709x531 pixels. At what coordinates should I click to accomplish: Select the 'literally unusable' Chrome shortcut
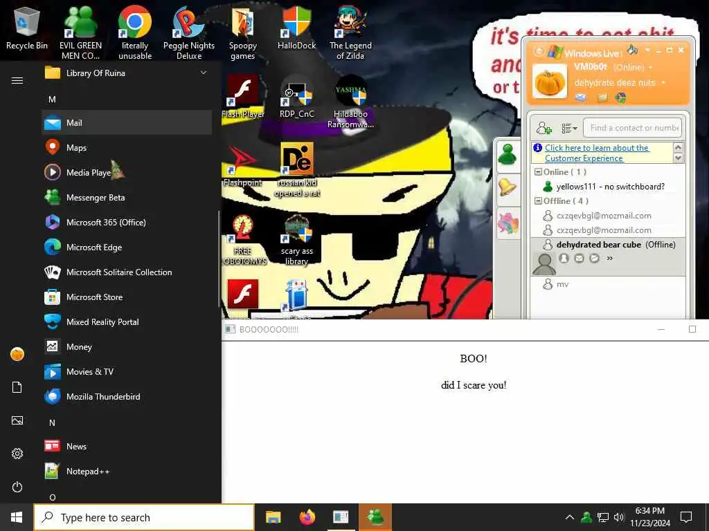tap(135, 33)
